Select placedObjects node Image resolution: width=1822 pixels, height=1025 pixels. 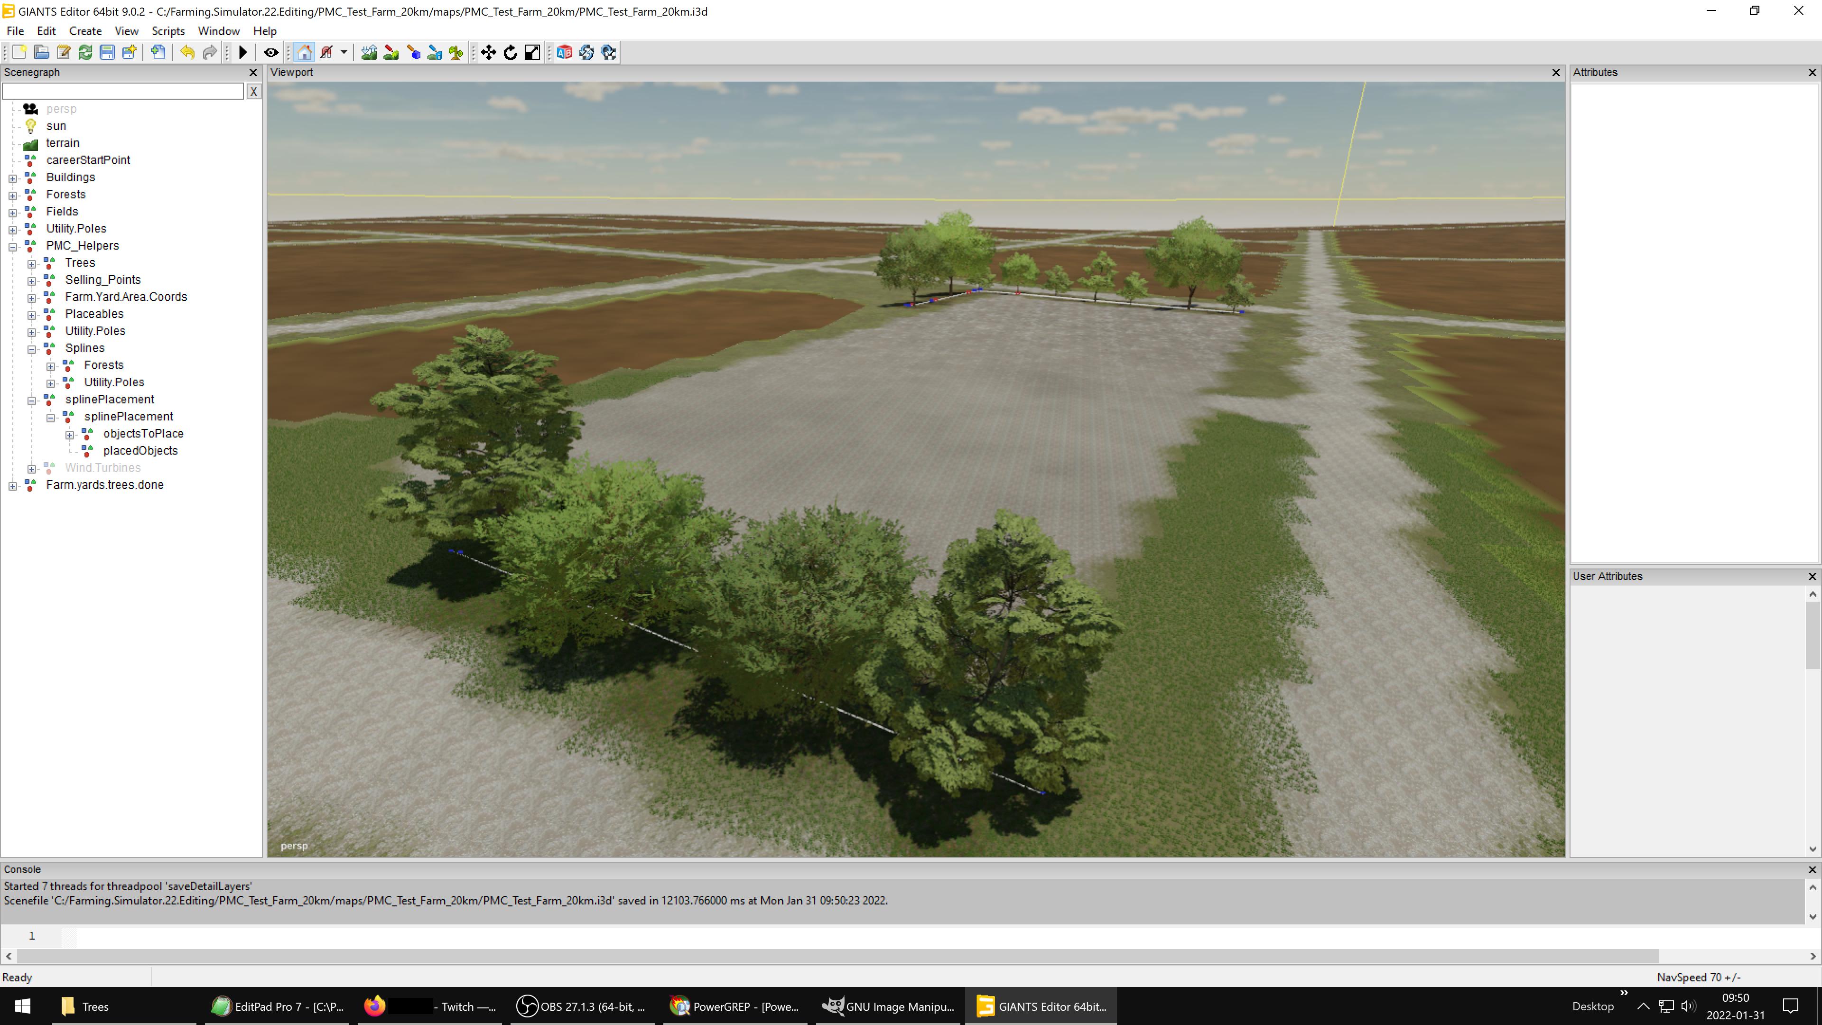140,451
